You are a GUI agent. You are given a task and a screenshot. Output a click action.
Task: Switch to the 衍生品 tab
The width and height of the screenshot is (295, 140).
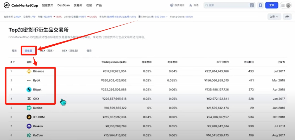[x=29, y=51]
